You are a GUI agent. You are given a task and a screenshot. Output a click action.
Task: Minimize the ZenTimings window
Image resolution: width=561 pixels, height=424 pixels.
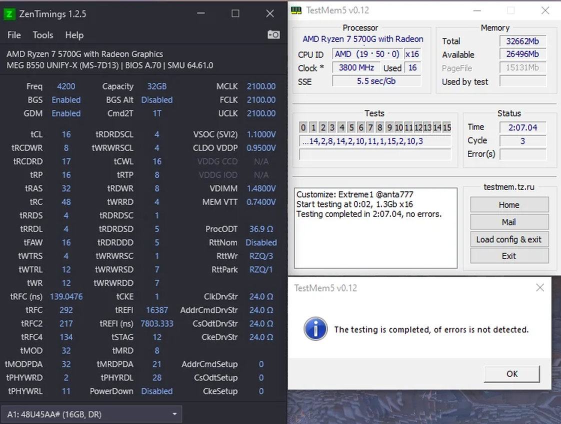pyautogui.click(x=201, y=13)
